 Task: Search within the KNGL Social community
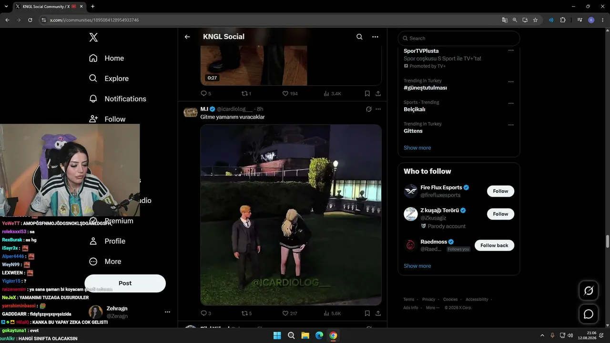(x=359, y=37)
